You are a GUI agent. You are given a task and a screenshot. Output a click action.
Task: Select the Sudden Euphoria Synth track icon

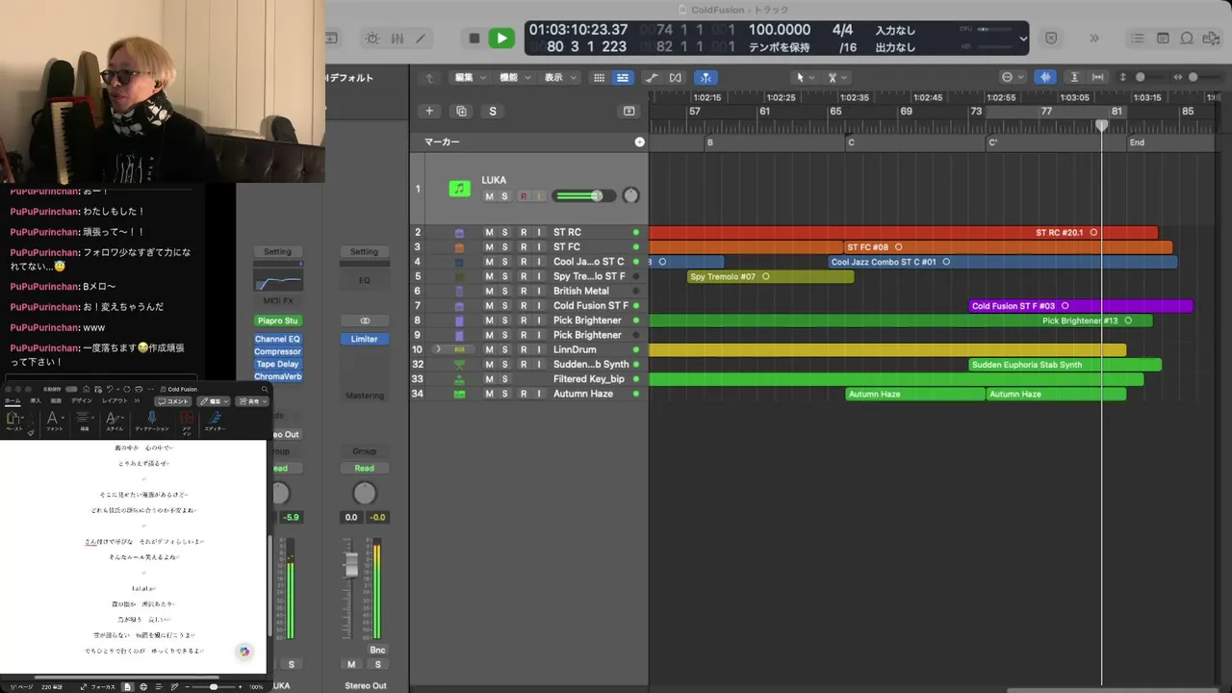point(460,365)
